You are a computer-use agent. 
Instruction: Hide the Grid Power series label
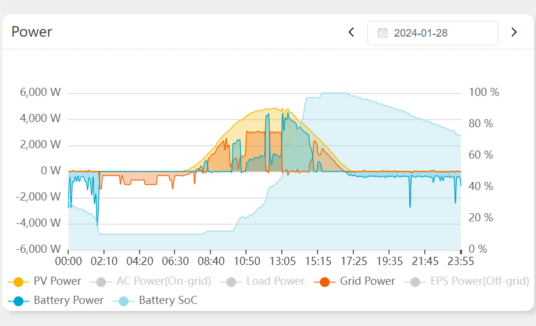click(x=367, y=281)
